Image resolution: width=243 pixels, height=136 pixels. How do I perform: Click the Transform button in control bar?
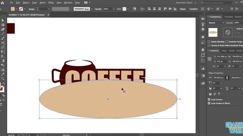tap(194, 9)
